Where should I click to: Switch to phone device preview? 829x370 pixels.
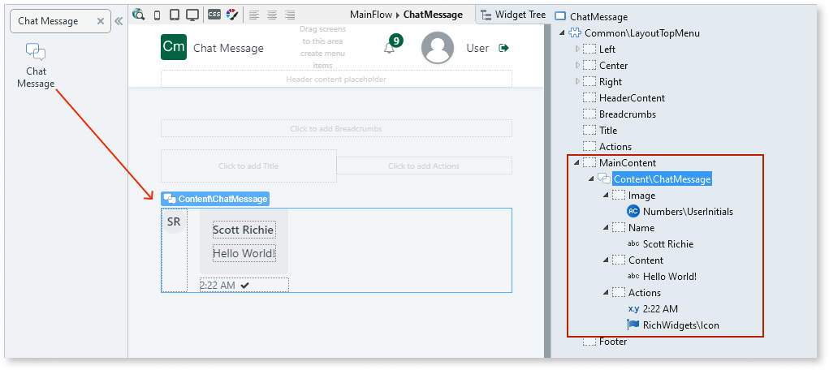tap(158, 15)
